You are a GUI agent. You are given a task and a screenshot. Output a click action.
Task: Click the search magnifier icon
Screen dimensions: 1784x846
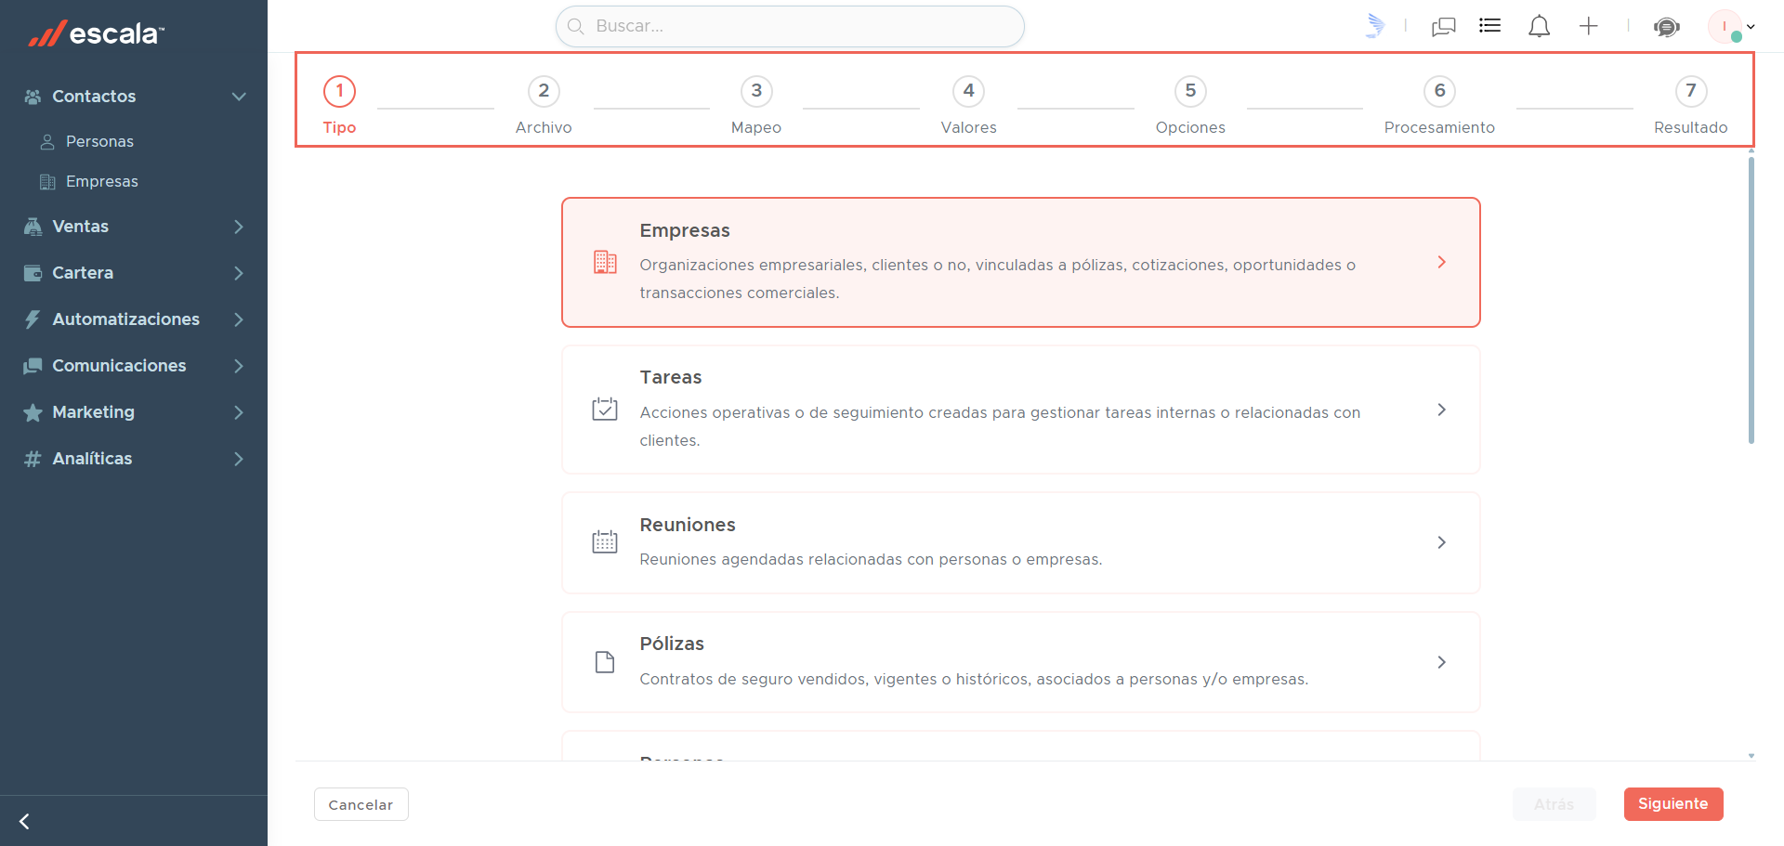(576, 26)
